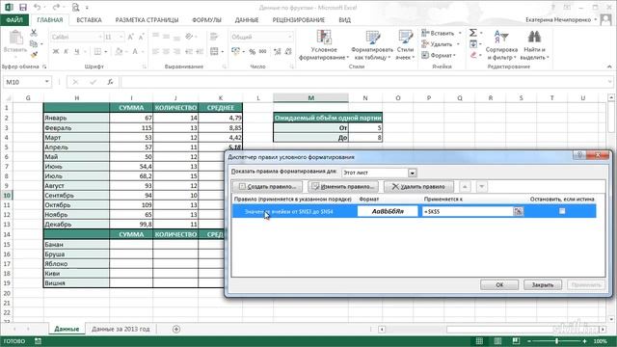This screenshot has height=347, width=617.
Task: Expand Insert cells (Вставить) dropdown
Action: point(460,33)
